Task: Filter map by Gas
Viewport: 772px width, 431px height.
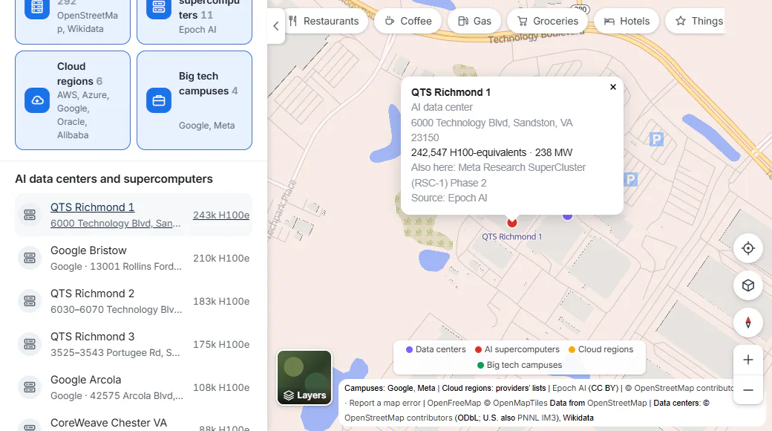Action: pos(474,22)
